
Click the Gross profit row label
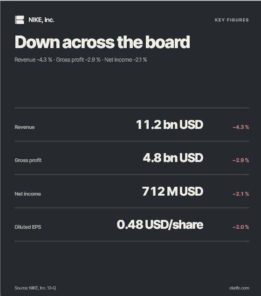[x=28, y=160]
